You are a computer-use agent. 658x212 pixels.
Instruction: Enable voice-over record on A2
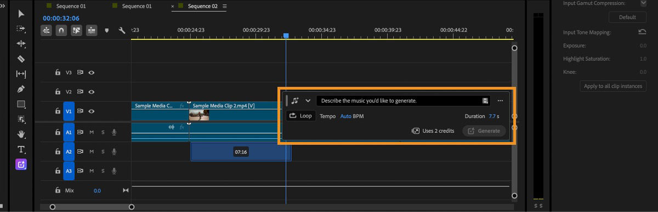coord(114,151)
